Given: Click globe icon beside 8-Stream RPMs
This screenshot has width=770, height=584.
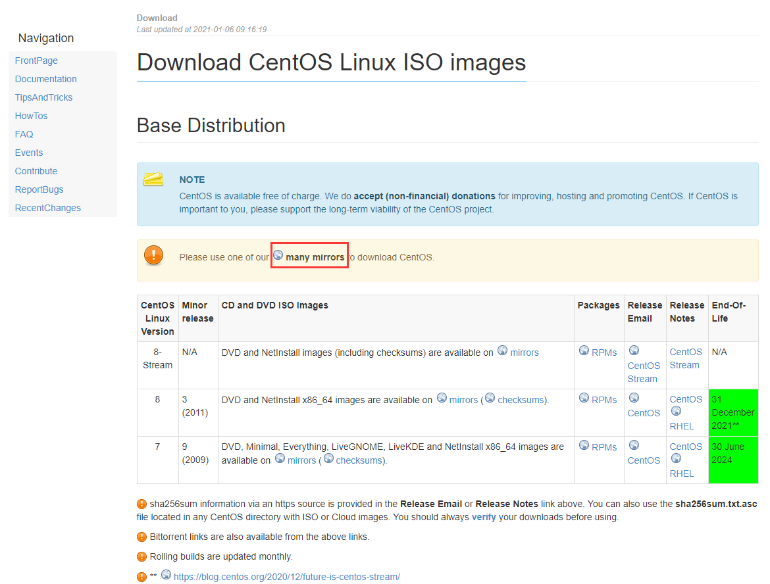Looking at the screenshot, I should tap(584, 351).
